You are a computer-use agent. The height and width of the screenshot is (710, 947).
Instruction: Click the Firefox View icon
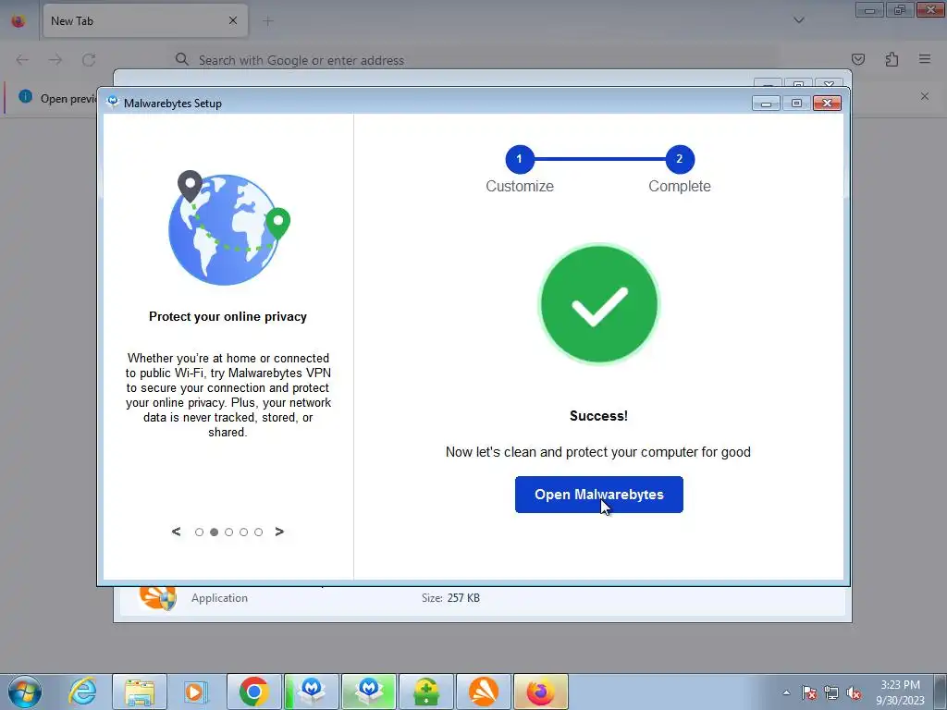pyautogui.click(x=18, y=21)
